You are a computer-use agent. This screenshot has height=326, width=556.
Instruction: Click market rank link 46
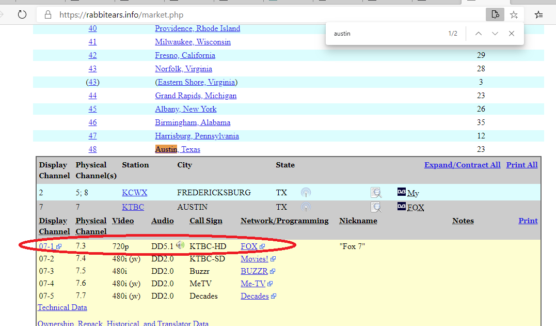tap(92, 122)
